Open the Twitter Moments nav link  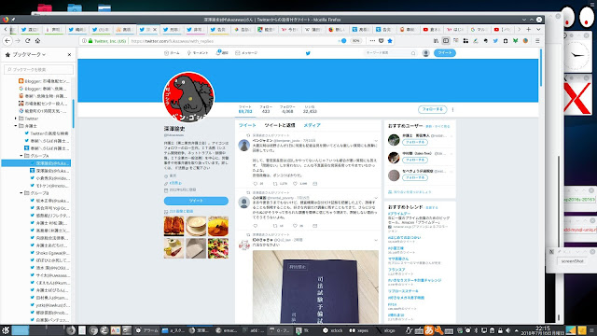point(198,53)
